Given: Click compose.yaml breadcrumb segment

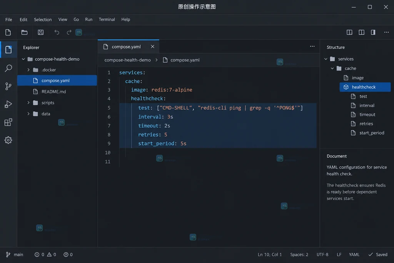Looking at the screenshot, I should point(185,60).
